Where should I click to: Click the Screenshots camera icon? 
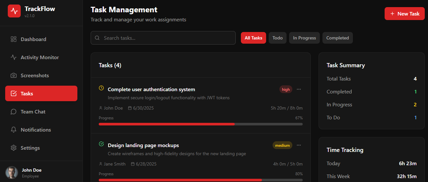click(x=14, y=75)
